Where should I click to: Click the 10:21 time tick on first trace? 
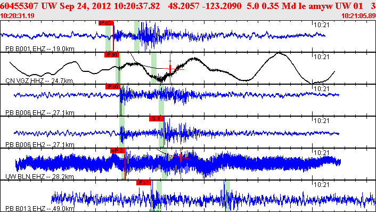322,25
